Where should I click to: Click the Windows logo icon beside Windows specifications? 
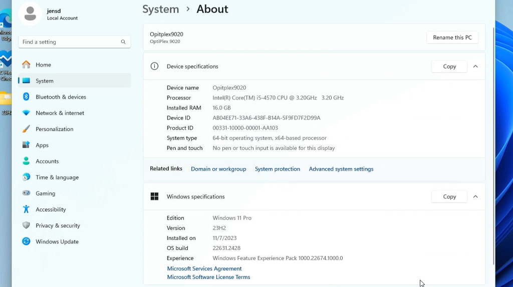pos(154,196)
